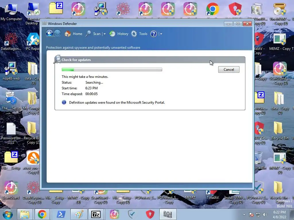The height and width of the screenshot is (220, 294).
Task: Select the 'VineMEMZ-... Copy (2)' desktop icon
Action: pyautogui.click(x=280, y=13)
